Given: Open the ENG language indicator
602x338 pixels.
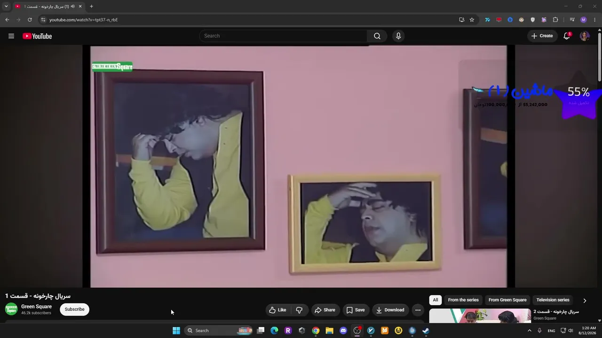Looking at the screenshot, I should click(551, 330).
